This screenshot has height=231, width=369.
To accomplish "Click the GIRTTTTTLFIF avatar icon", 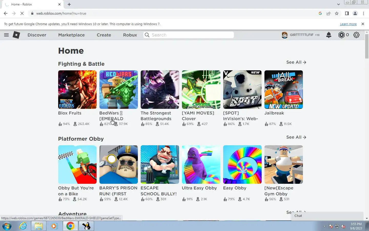I will click(284, 35).
